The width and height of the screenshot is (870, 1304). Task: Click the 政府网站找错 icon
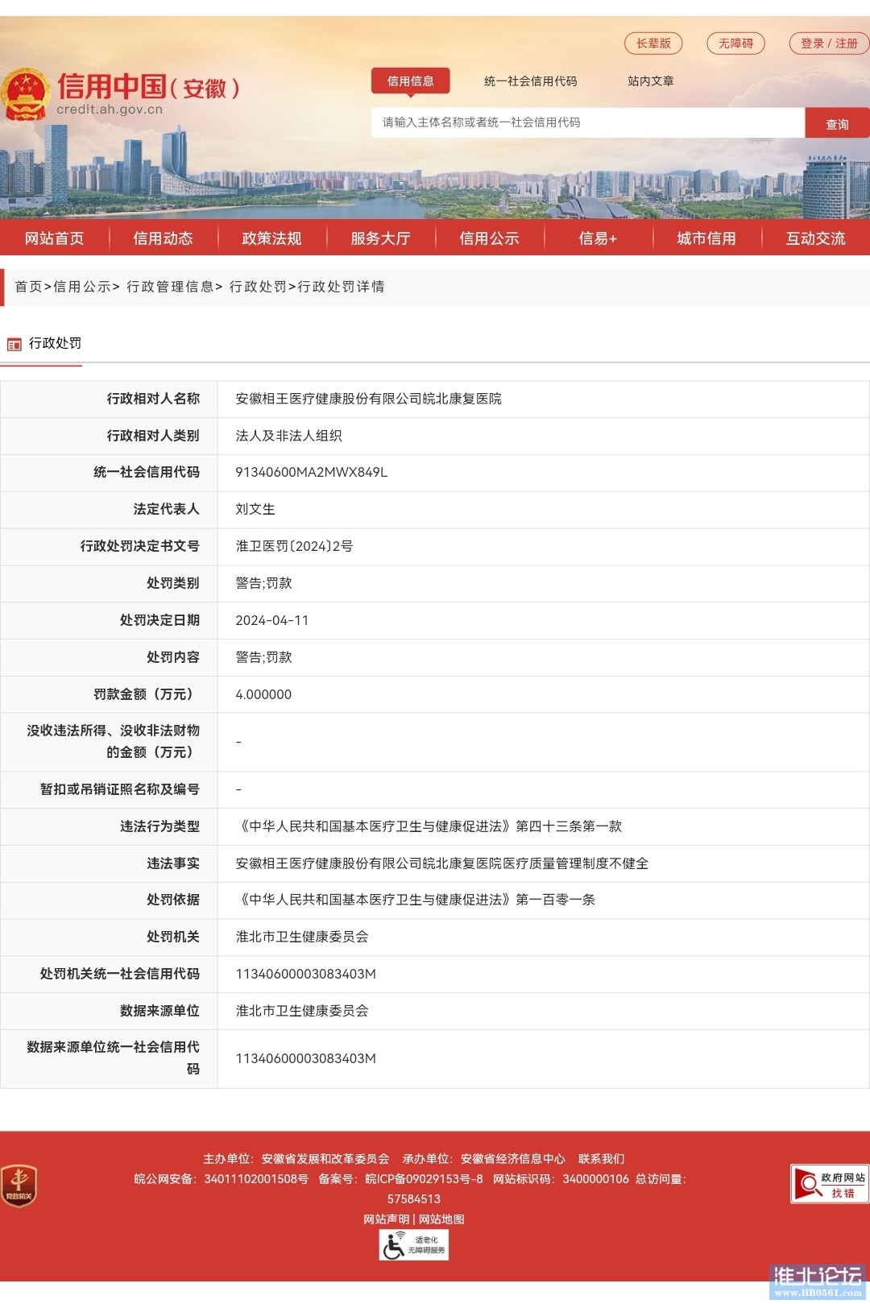[829, 1183]
